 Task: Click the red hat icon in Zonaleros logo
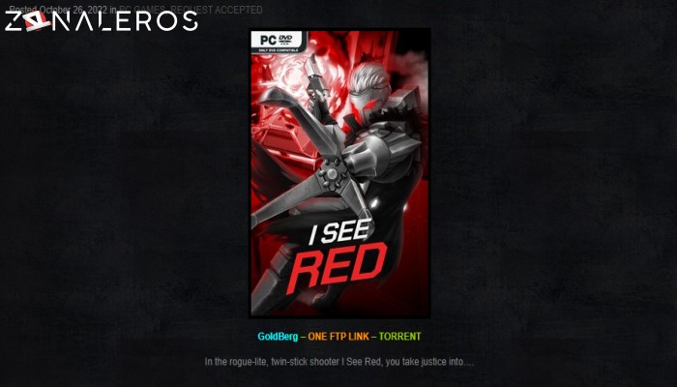[37, 20]
